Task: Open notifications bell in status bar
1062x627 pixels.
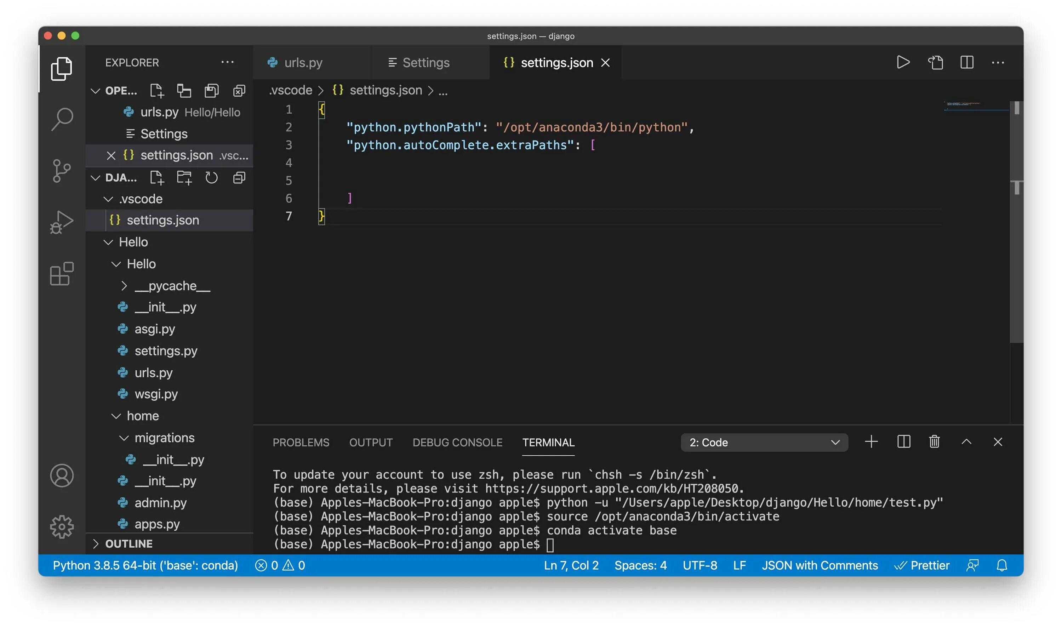Action: click(1001, 565)
